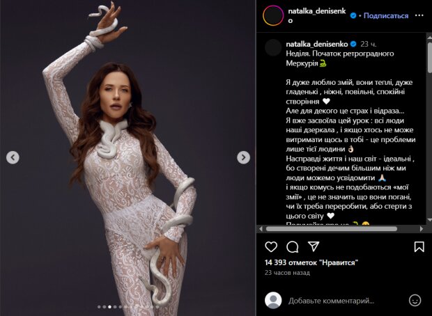This screenshot has height=316, width=432.
Task: Like the post with the heart icon
Action: [x=271, y=246]
